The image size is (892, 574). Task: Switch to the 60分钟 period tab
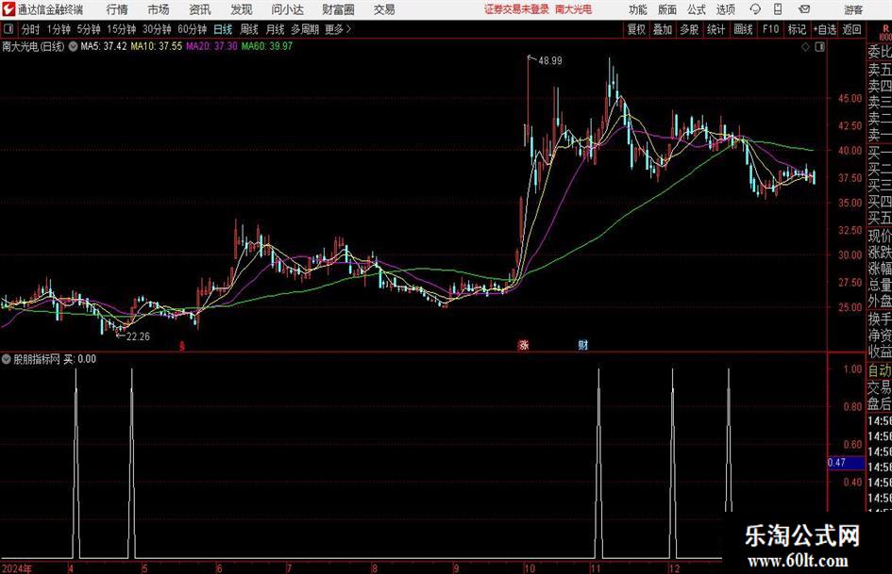(x=193, y=29)
